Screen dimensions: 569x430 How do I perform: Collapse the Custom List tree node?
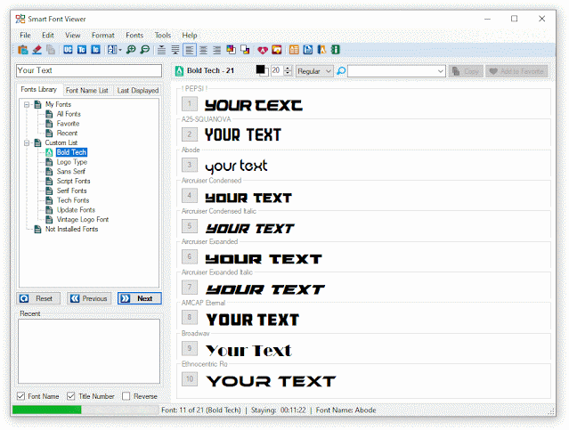27,143
